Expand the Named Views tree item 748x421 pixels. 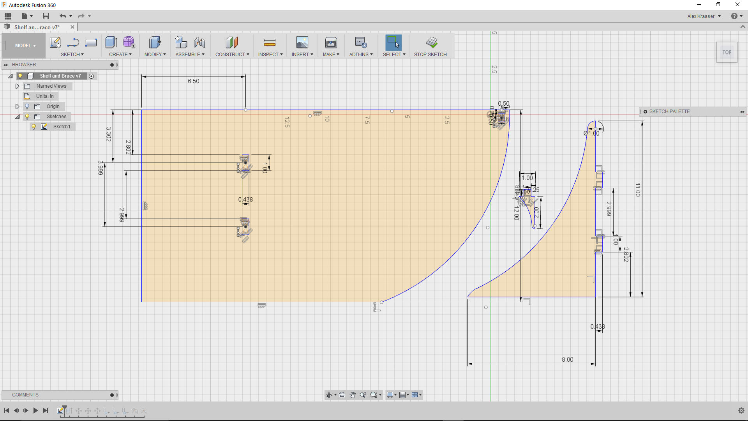[x=18, y=86]
